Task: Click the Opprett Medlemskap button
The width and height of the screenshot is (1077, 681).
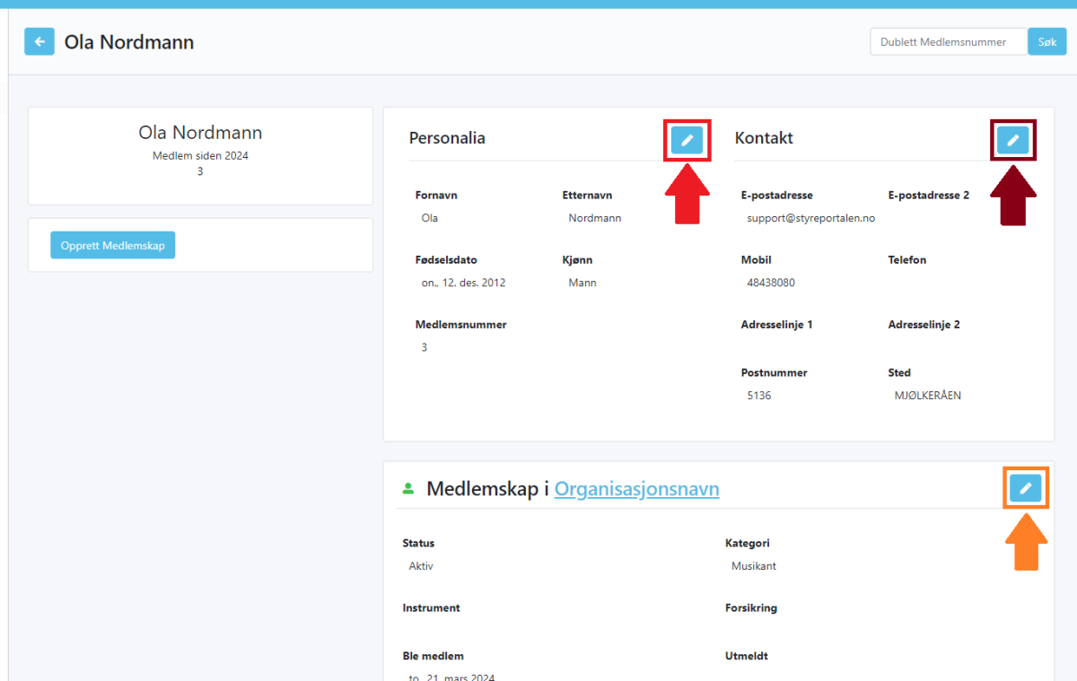Action: coord(113,245)
